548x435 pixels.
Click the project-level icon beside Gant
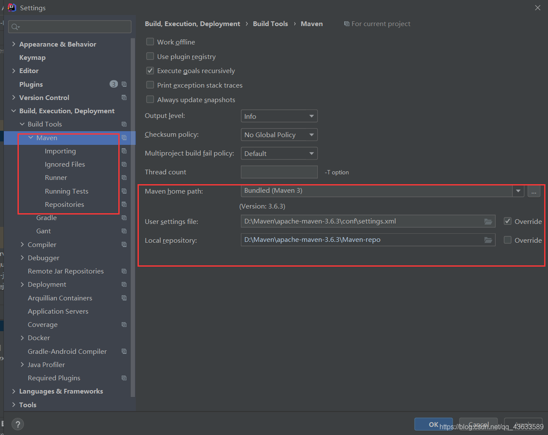124,231
